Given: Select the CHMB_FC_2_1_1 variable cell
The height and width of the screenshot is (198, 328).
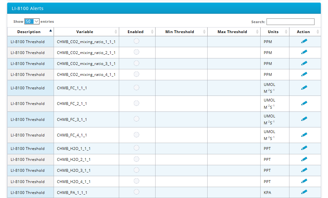Looking at the screenshot, I should coord(87,104).
